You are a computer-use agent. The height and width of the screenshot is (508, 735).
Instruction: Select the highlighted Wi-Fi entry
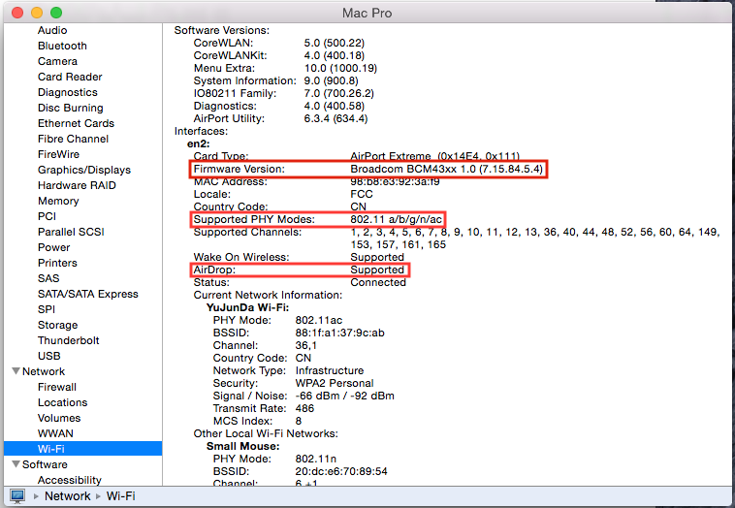[x=83, y=449]
